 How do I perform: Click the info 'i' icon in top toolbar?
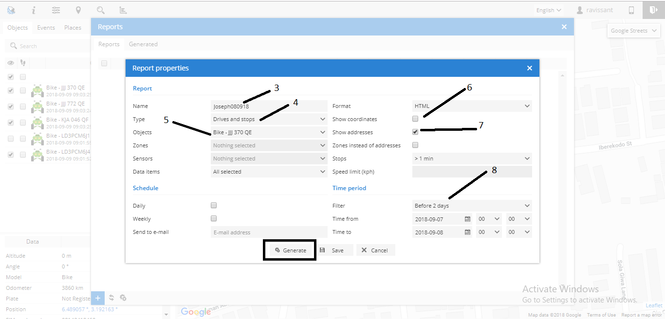point(34,10)
